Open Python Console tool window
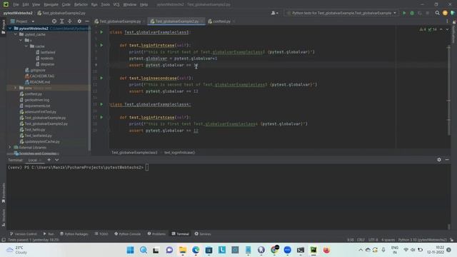 point(127,234)
